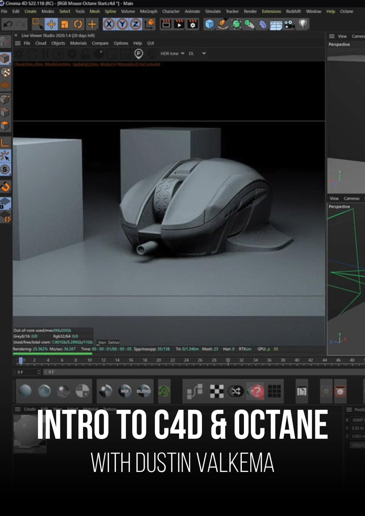Click the shuffle random icon

[236, 391]
